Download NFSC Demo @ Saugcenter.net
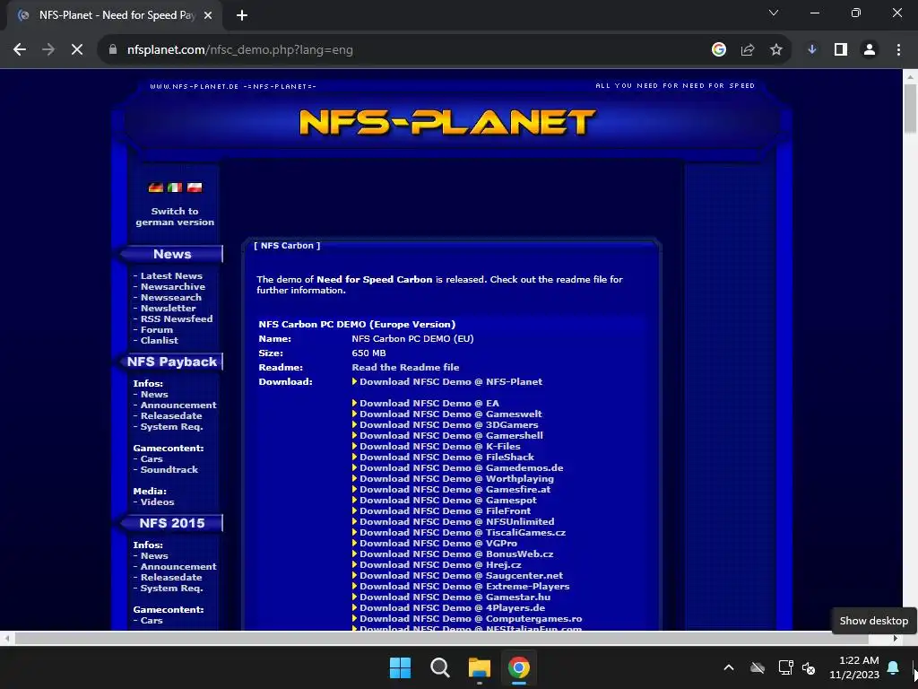This screenshot has height=689, width=918. (x=462, y=576)
